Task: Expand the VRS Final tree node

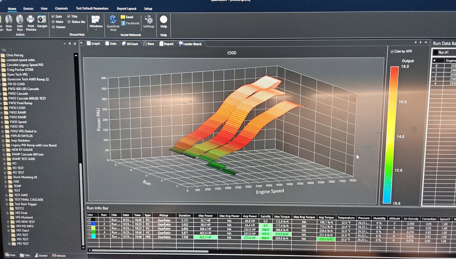Action: point(7,213)
